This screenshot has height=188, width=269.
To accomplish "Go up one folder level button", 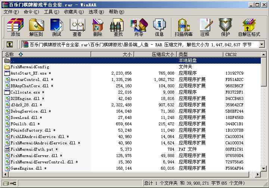I will point(10,45).
